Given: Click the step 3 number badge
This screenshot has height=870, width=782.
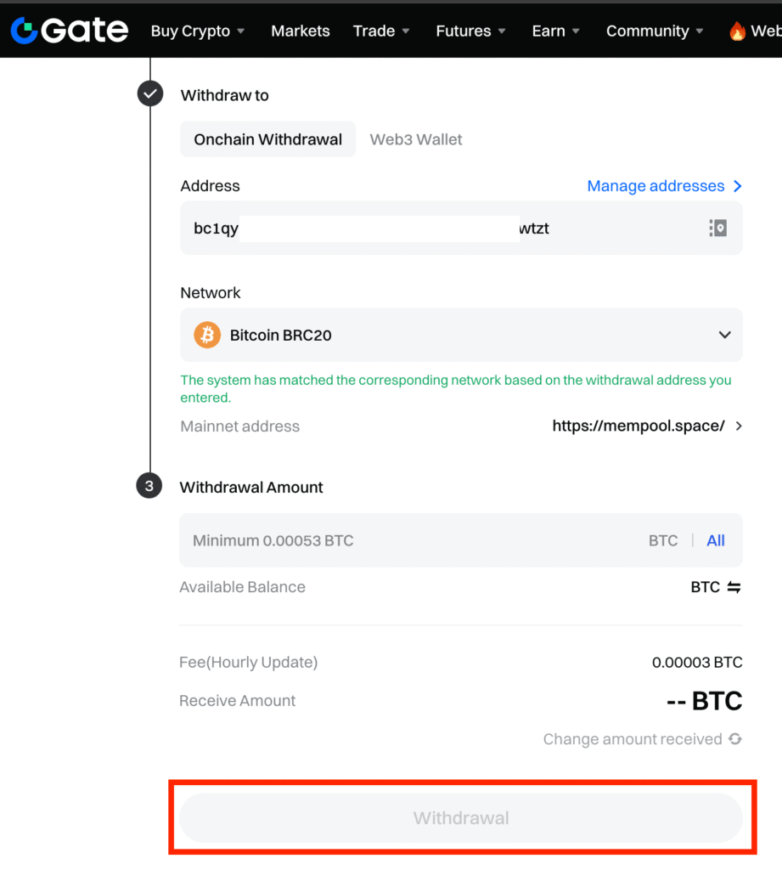Looking at the screenshot, I should point(149,487).
